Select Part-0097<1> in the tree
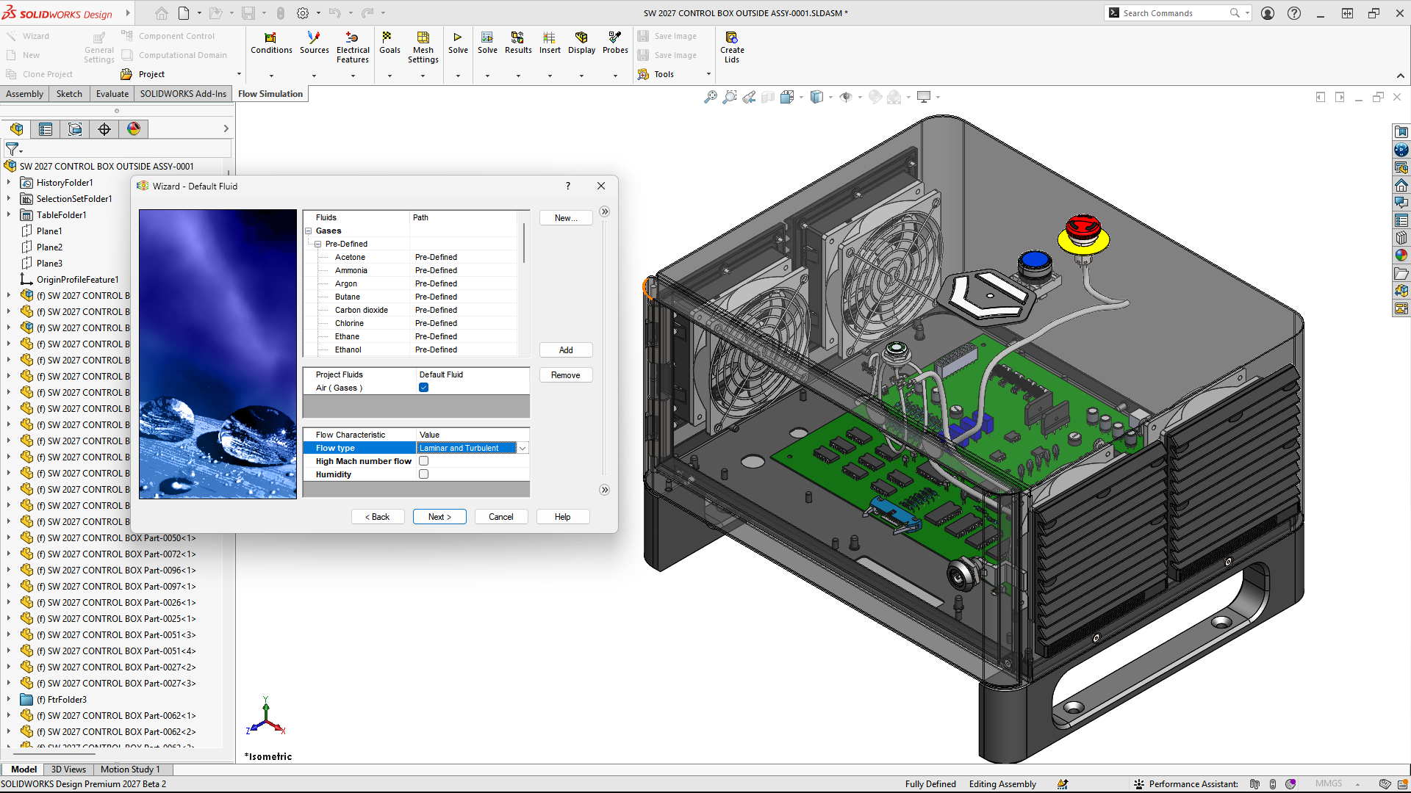Screen dimensions: 1411x793 tap(121, 587)
